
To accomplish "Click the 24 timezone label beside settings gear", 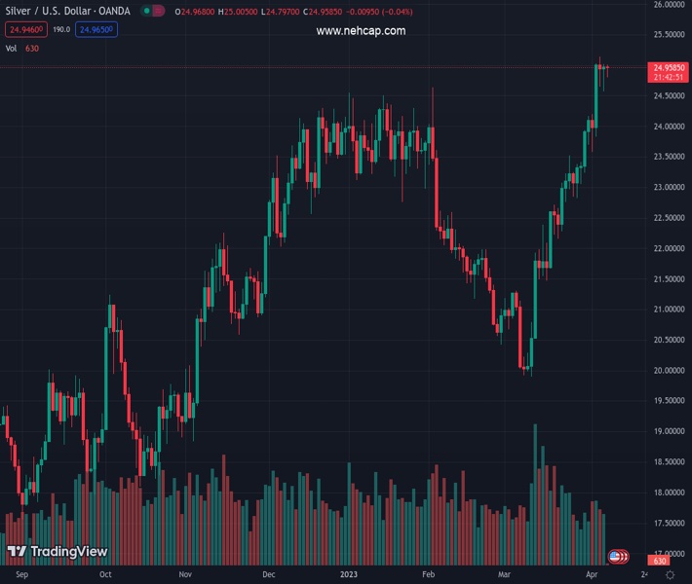I will click(x=644, y=575).
